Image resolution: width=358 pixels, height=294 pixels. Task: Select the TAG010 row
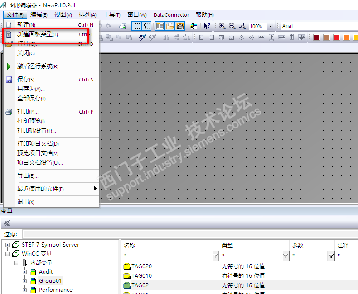click(240, 276)
